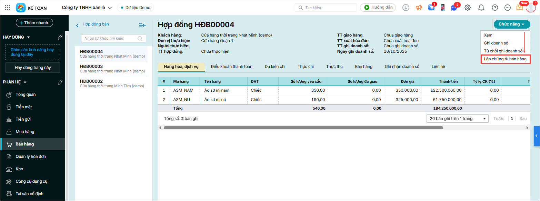The height and width of the screenshot is (201, 540).
Task: Click the Thêm nhanh button
Action: [34, 23]
